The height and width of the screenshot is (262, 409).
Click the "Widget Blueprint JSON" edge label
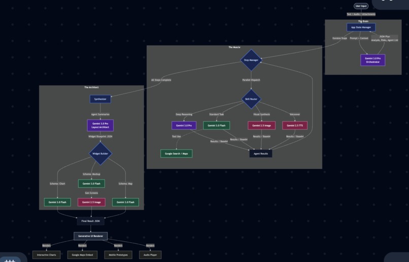pos(100,137)
